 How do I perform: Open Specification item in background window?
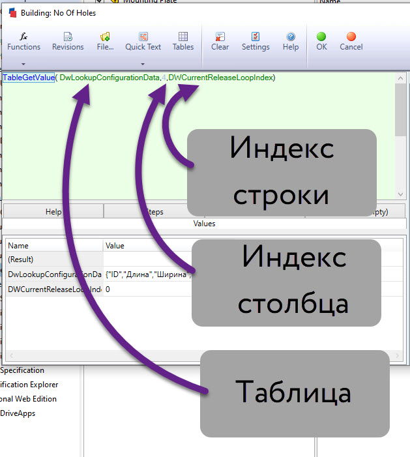[22, 370]
